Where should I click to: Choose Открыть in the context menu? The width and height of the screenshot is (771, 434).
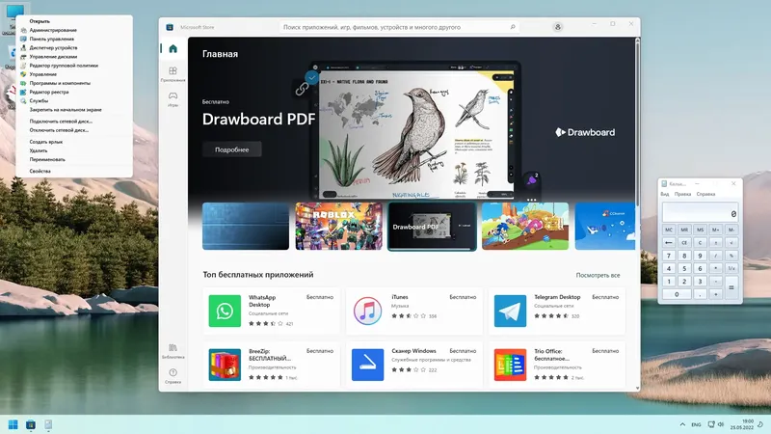[40, 21]
